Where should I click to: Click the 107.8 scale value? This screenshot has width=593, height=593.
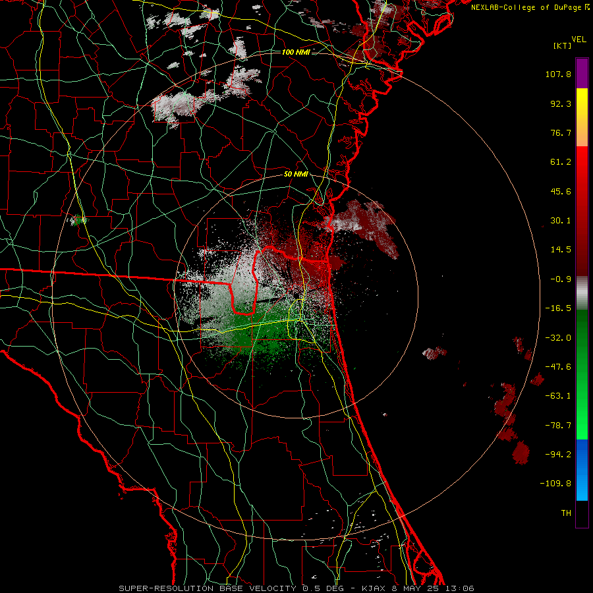click(x=558, y=74)
